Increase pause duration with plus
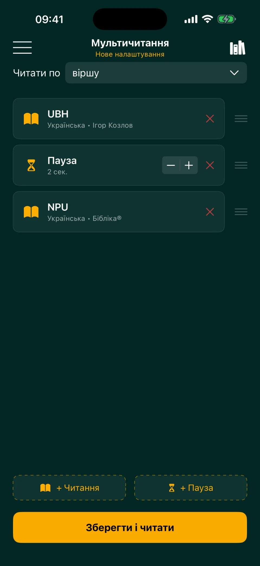260x566 pixels. point(189,165)
